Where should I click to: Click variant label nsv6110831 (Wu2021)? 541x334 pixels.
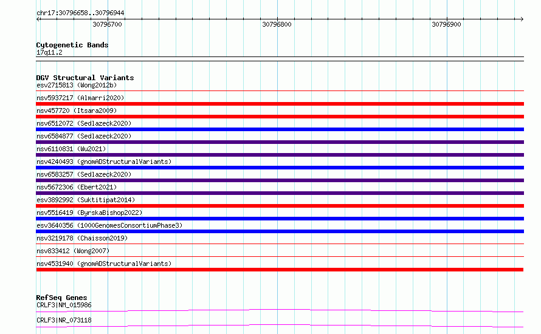tap(71, 149)
